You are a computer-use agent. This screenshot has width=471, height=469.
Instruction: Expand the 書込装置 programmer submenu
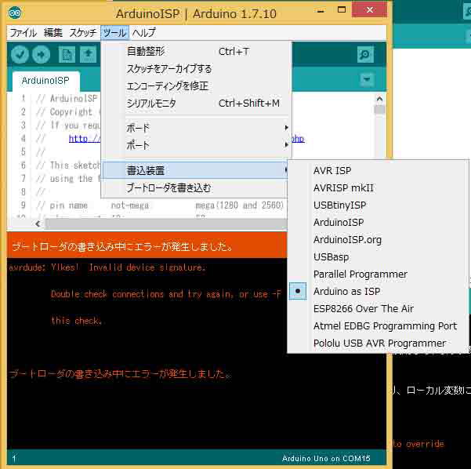[196, 170]
